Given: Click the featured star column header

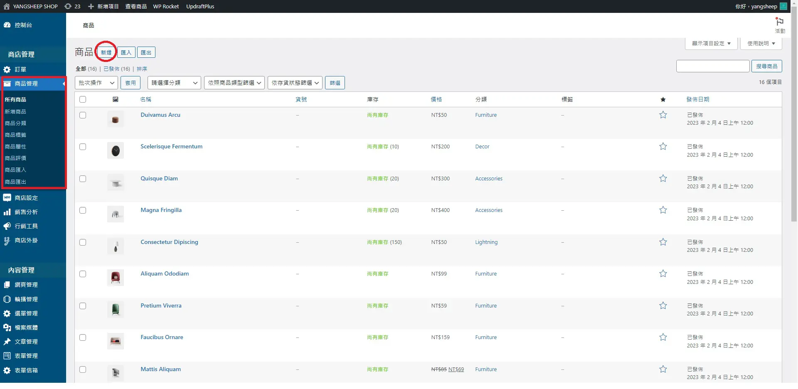Looking at the screenshot, I should pyautogui.click(x=663, y=99).
